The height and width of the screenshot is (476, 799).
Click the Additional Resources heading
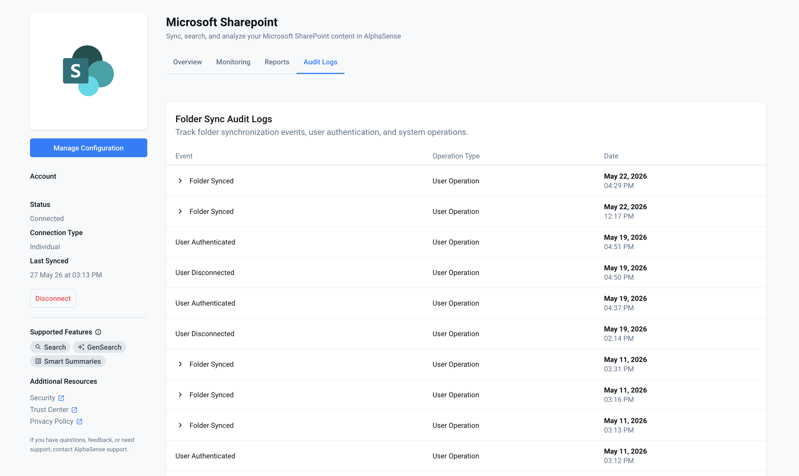coord(63,381)
